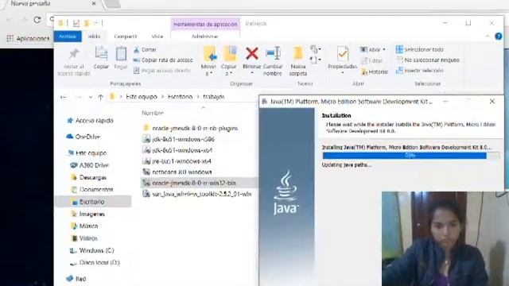Click trabajos in the address path
Image resolution: width=509 pixels, height=286 pixels.
click(x=214, y=97)
